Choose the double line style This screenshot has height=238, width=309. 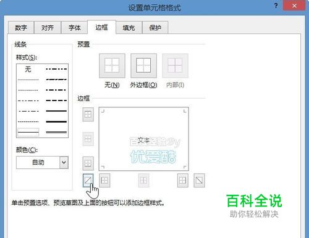tap(56, 132)
